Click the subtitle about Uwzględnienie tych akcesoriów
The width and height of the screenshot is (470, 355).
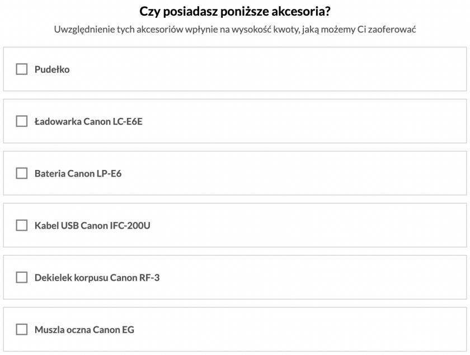pyautogui.click(x=235, y=30)
